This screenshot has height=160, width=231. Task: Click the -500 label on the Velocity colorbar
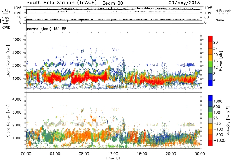(x=218, y=135)
